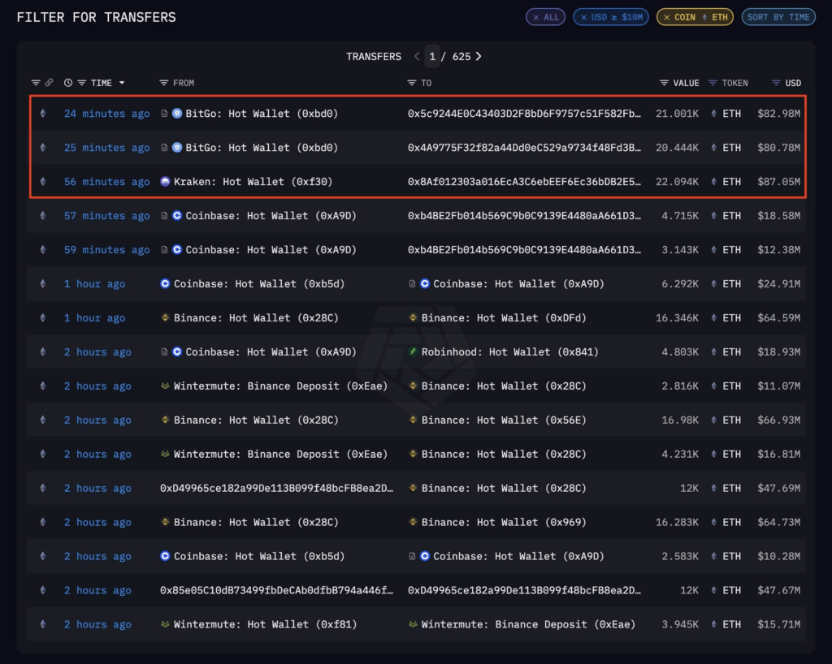Image resolution: width=832 pixels, height=664 pixels.
Task: Click the 24 minutes ago timestamp link
Action: tap(106, 114)
